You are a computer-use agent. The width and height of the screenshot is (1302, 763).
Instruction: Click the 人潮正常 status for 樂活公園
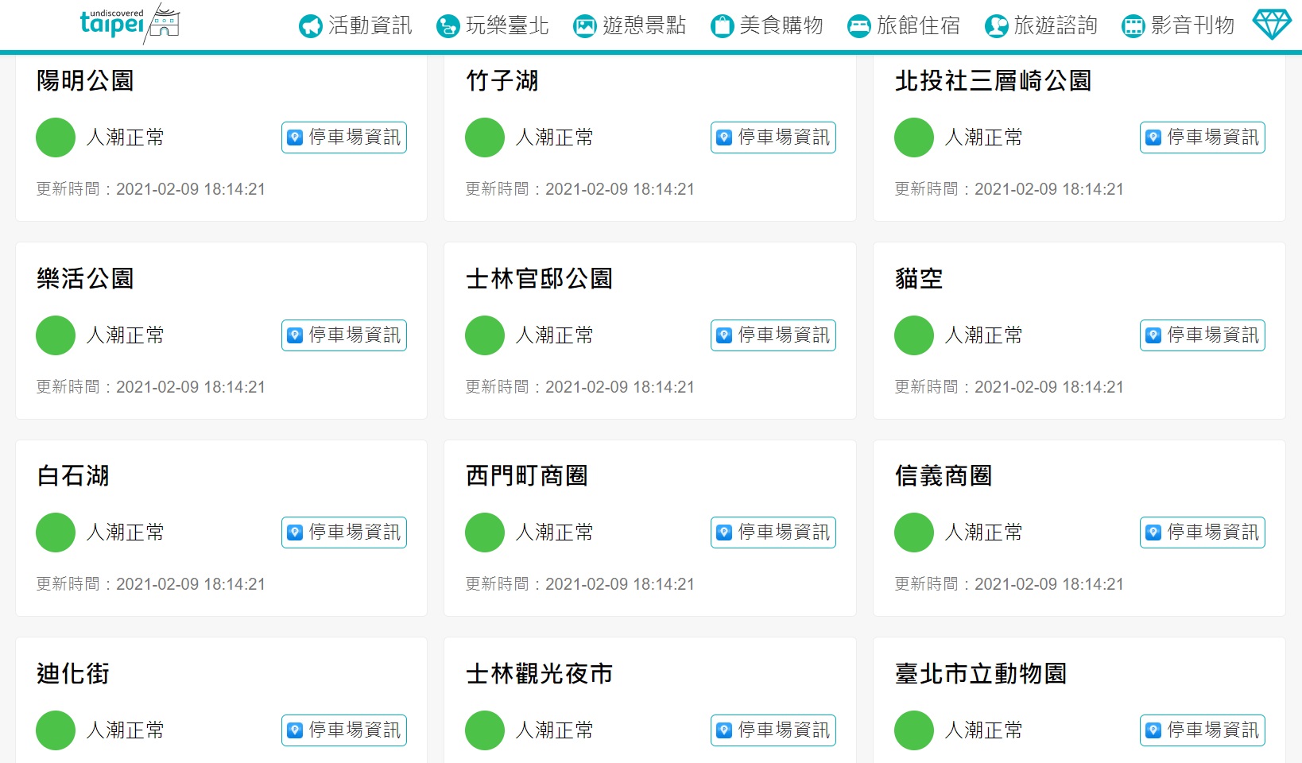(125, 335)
